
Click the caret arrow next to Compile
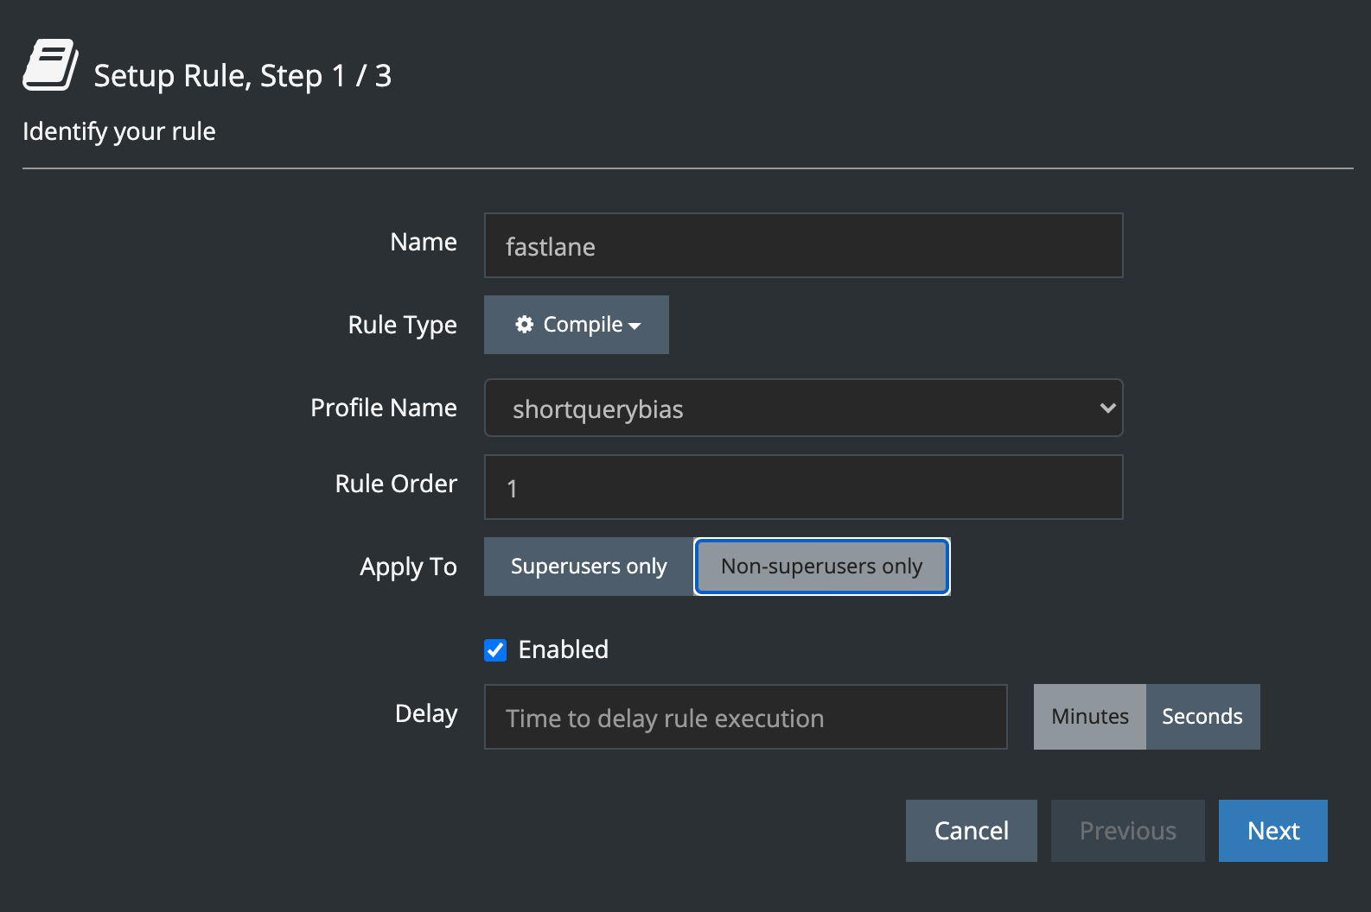pos(635,326)
